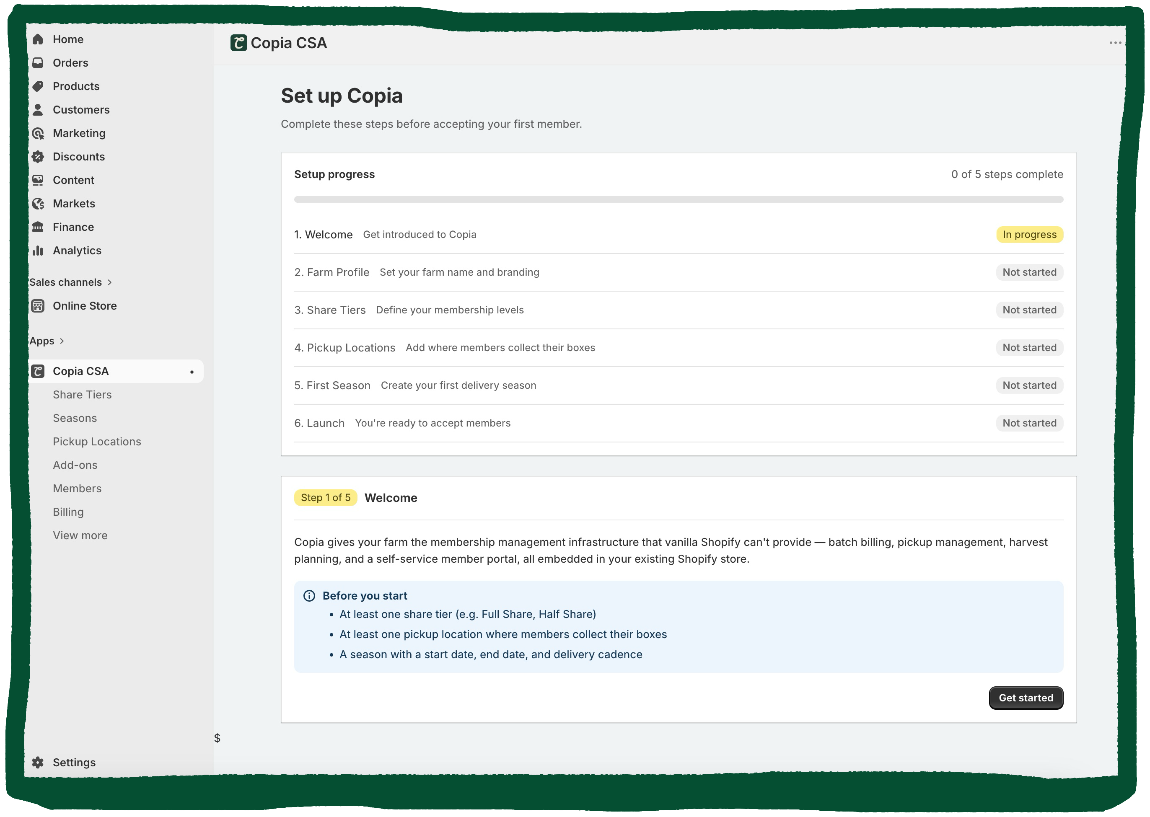This screenshot has height=817, width=1150.
Task: Open the Home icon in the sidebar
Action: click(x=38, y=39)
